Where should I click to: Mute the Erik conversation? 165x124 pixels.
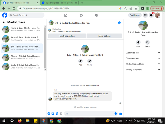tap(138, 42)
